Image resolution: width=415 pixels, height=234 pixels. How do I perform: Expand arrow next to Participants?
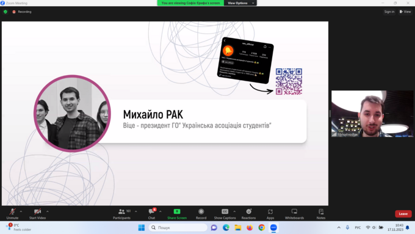click(135, 211)
